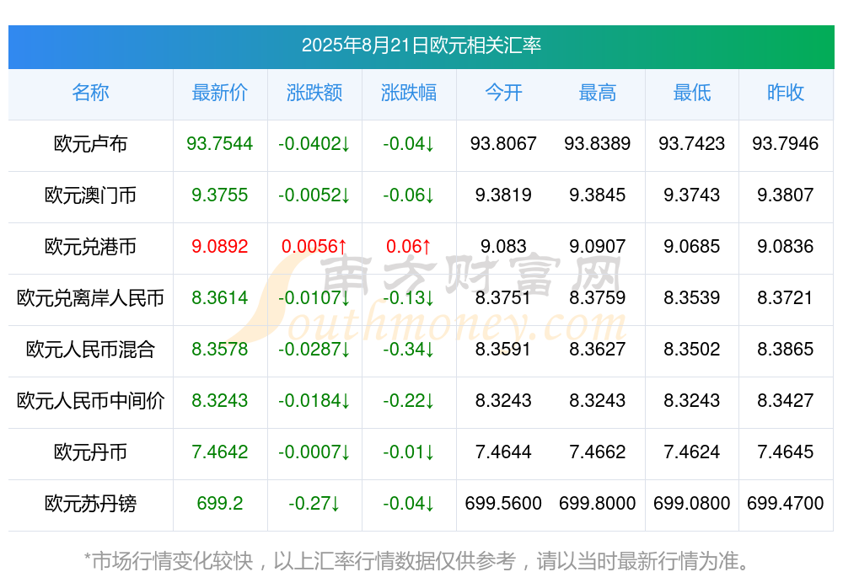Click the table title 2025年8月21日欧元相关汇率
The height and width of the screenshot is (588, 843).
tap(421, 45)
